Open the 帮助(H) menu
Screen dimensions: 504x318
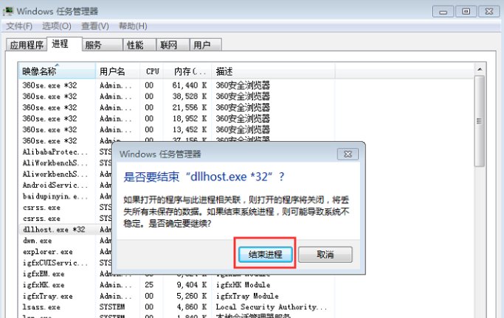coord(133,26)
